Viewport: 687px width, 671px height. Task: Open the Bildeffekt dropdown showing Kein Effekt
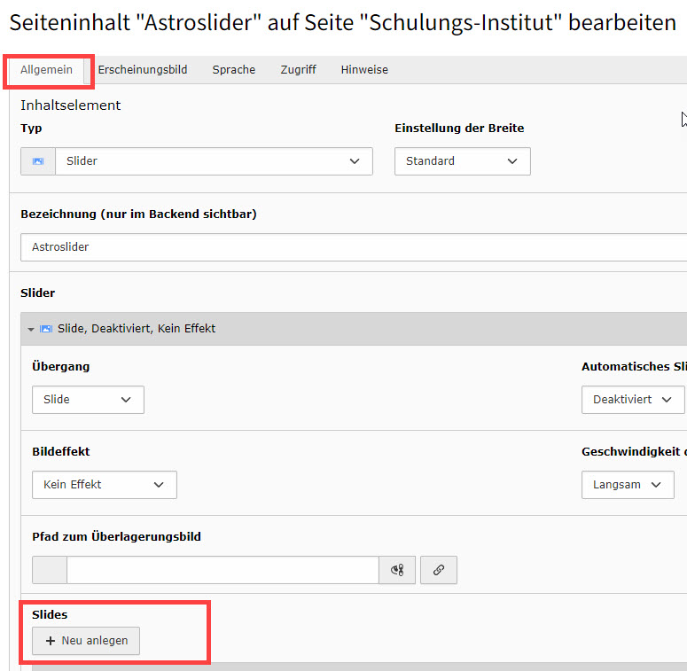104,485
